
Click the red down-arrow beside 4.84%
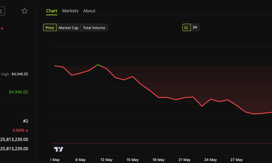[x=27, y=131]
